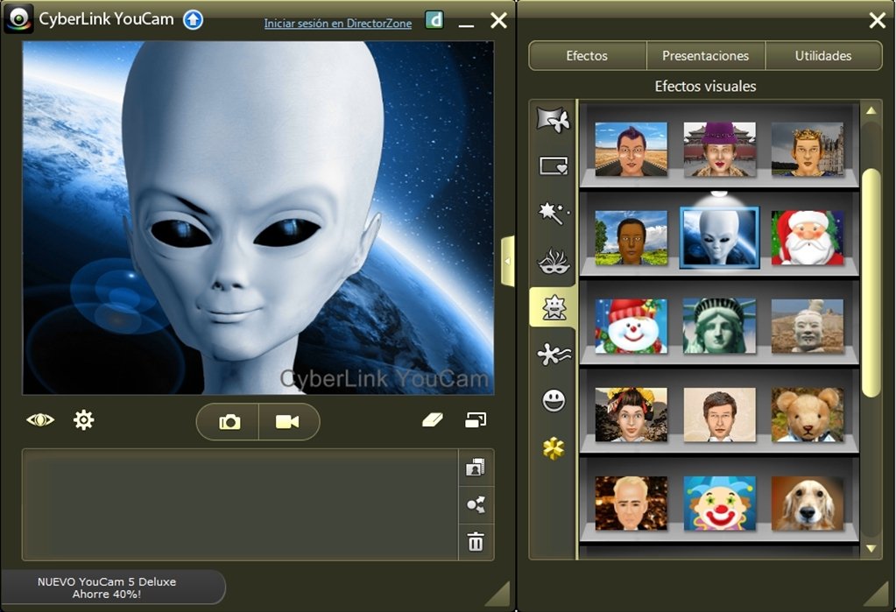The height and width of the screenshot is (612, 896).
Task: Choose the Statue of Liberty avatar
Action: tap(719, 327)
